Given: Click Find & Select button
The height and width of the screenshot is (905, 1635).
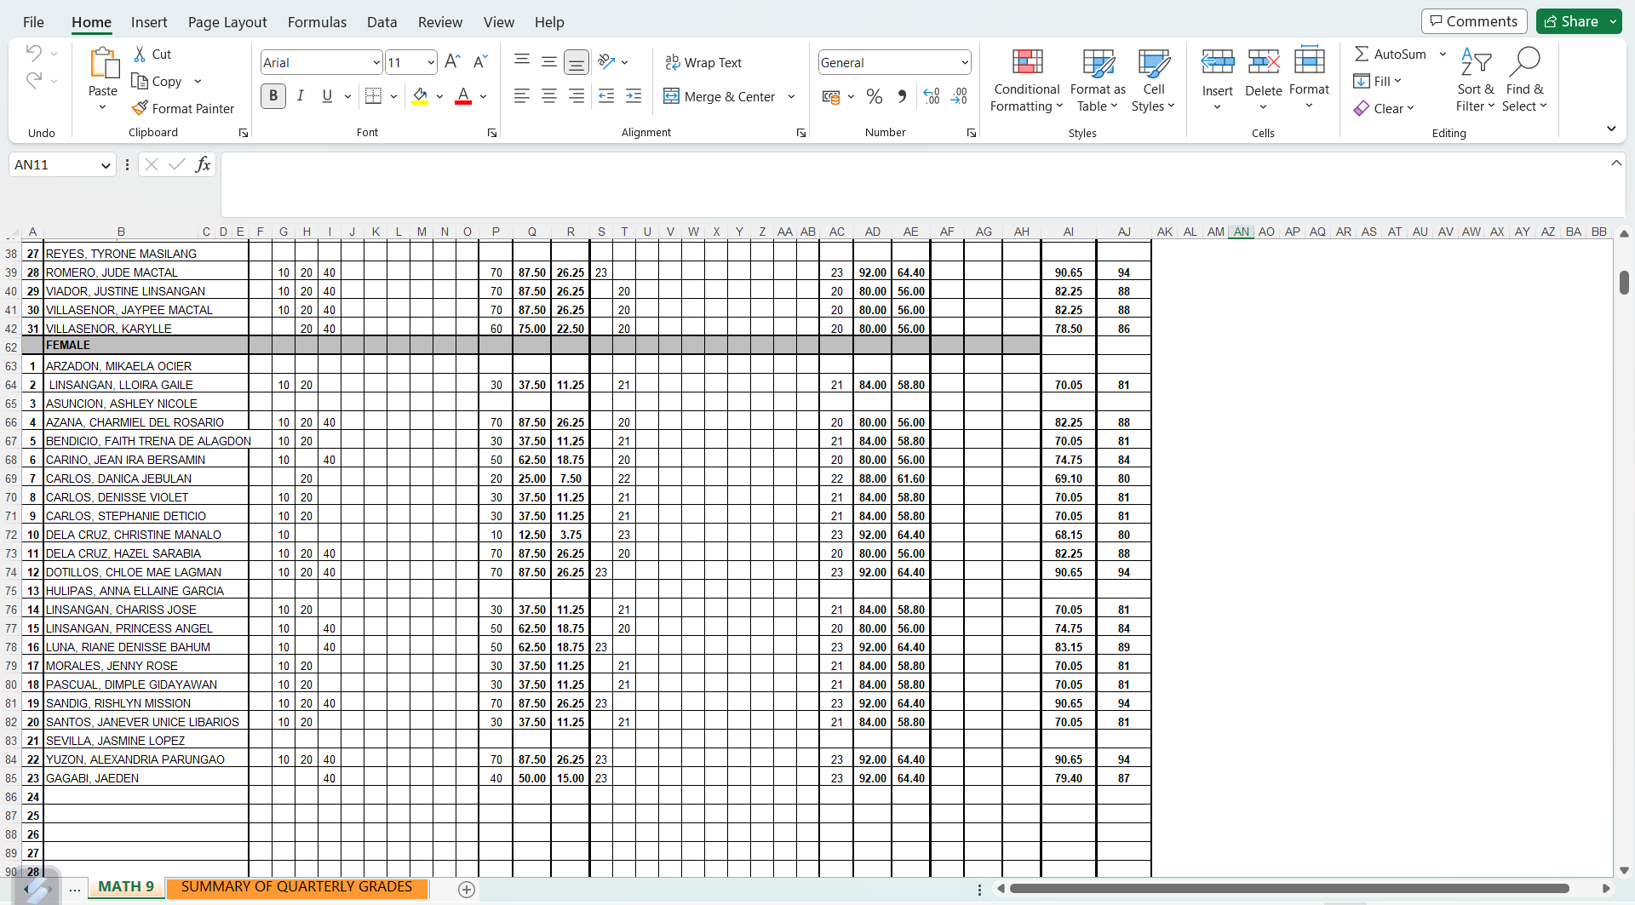Looking at the screenshot, I should coord(1524,81).
